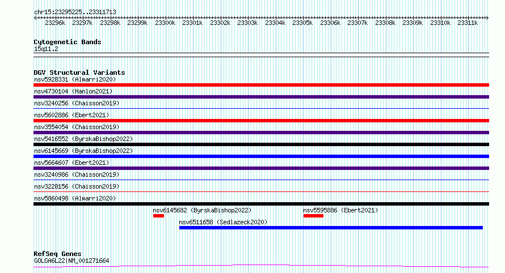This screenshot has height=273, width=505.
Task: Click the Cytogenetic Bands track title
Action: tap(68, 42)
